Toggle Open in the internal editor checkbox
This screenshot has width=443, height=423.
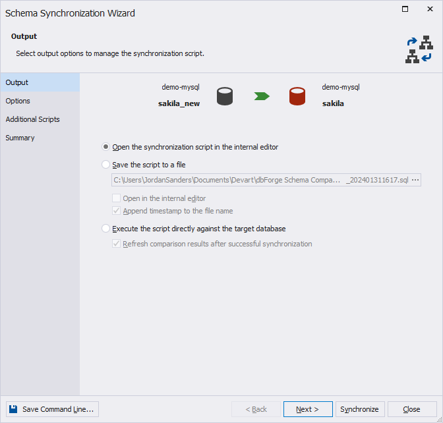tap(117, 198)
